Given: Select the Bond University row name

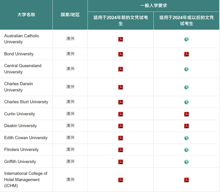Looking at the screenshot, I should [19, 54].
